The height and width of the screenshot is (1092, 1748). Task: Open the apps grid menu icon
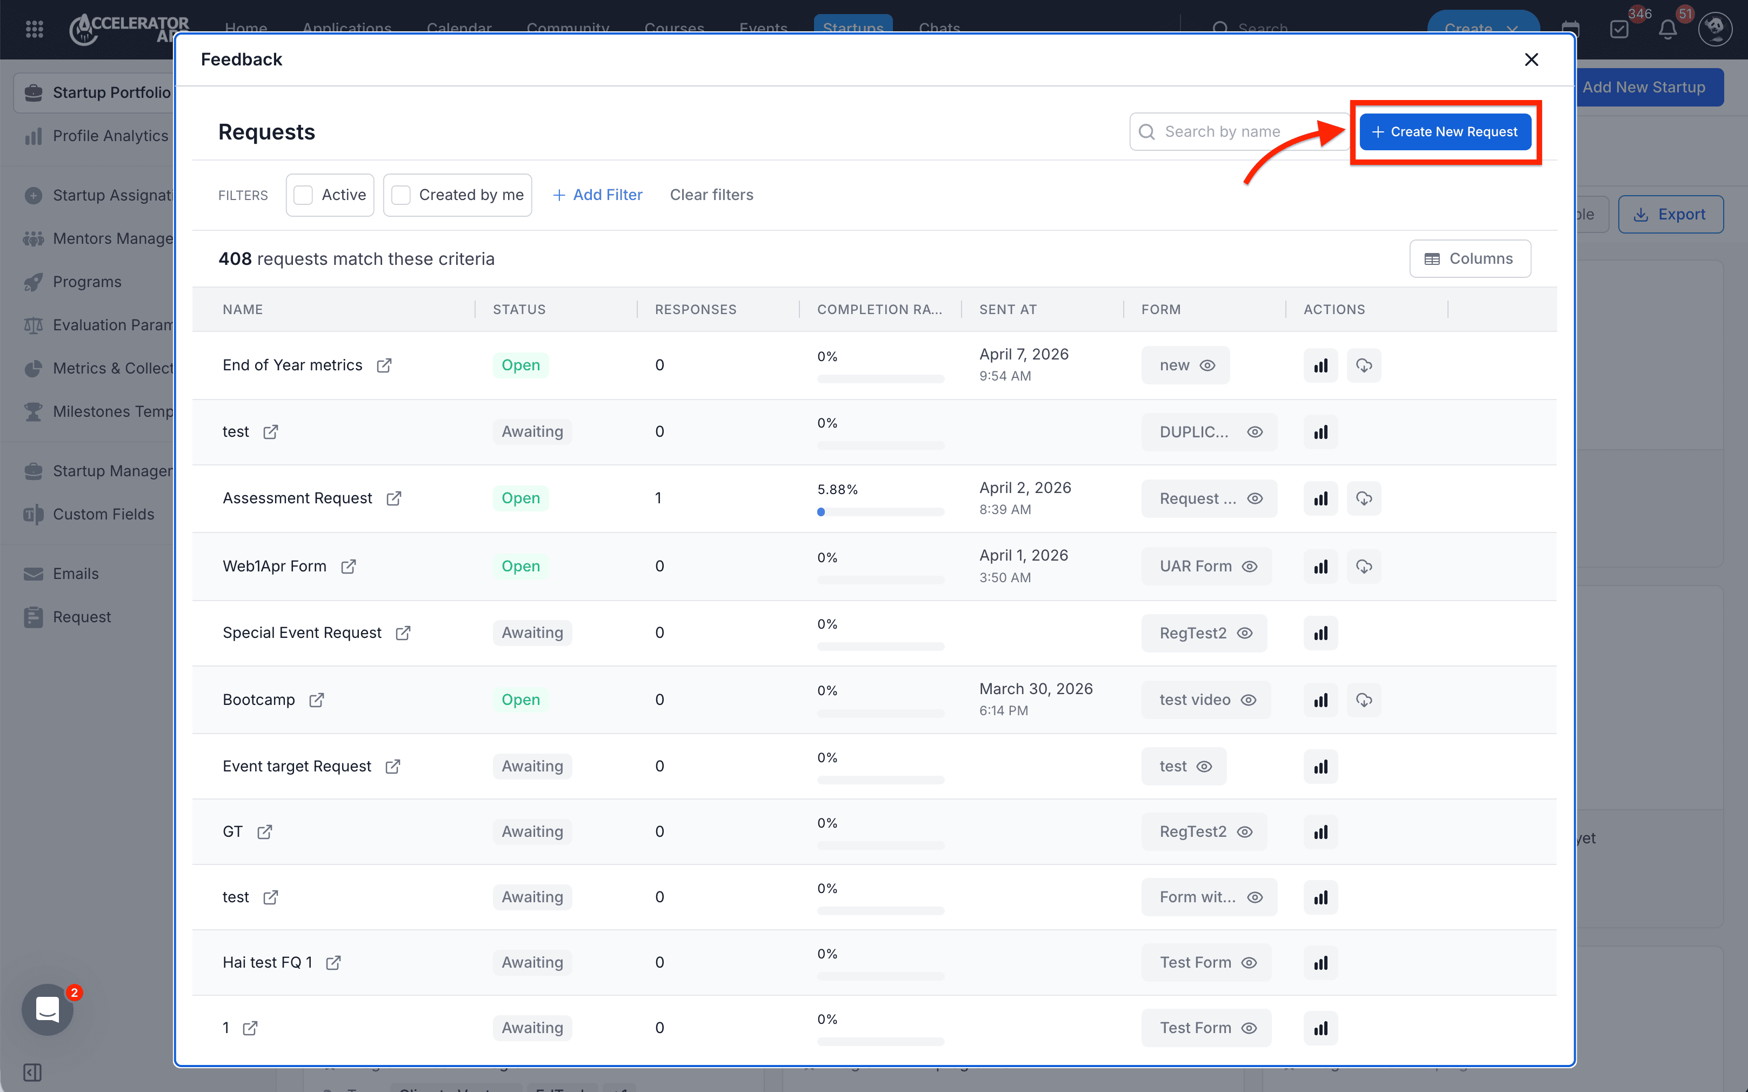(x=34, y=29)
